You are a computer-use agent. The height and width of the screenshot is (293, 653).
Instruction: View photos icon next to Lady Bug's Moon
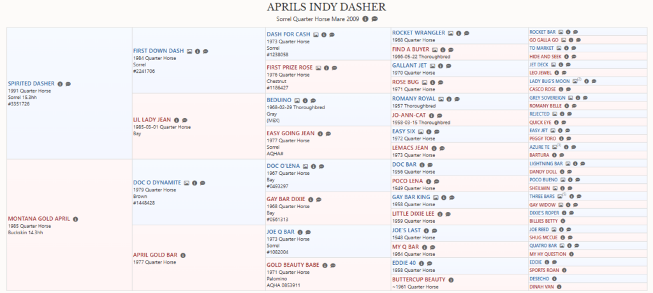click(576, 81)
